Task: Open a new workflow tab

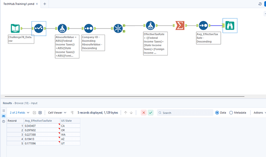Action: 45,4
